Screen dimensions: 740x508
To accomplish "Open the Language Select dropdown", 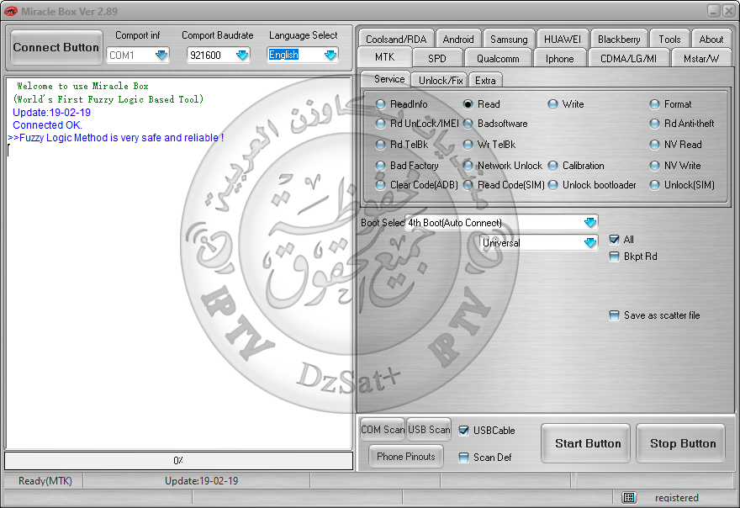I will point(330,56).
